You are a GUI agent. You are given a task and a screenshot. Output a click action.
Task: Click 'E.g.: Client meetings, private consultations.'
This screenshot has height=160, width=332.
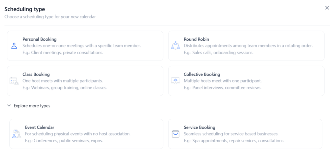pos(63,52)
